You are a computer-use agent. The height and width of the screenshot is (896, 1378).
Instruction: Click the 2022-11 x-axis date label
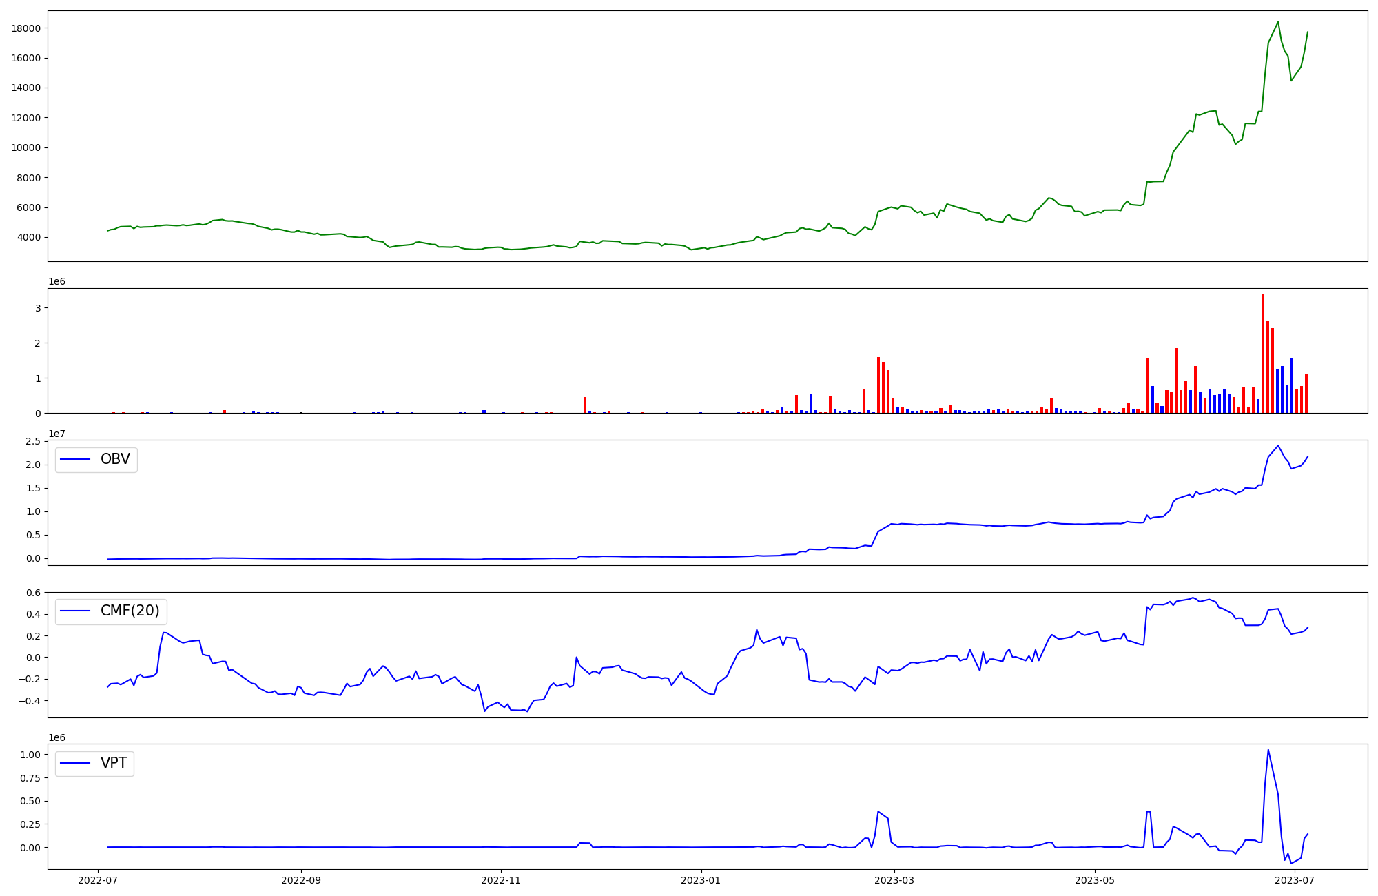[x=501, y=880]
